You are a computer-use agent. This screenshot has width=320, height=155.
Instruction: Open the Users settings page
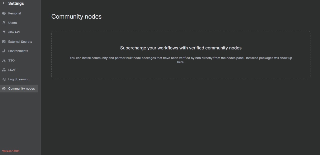tap(13, 23)
